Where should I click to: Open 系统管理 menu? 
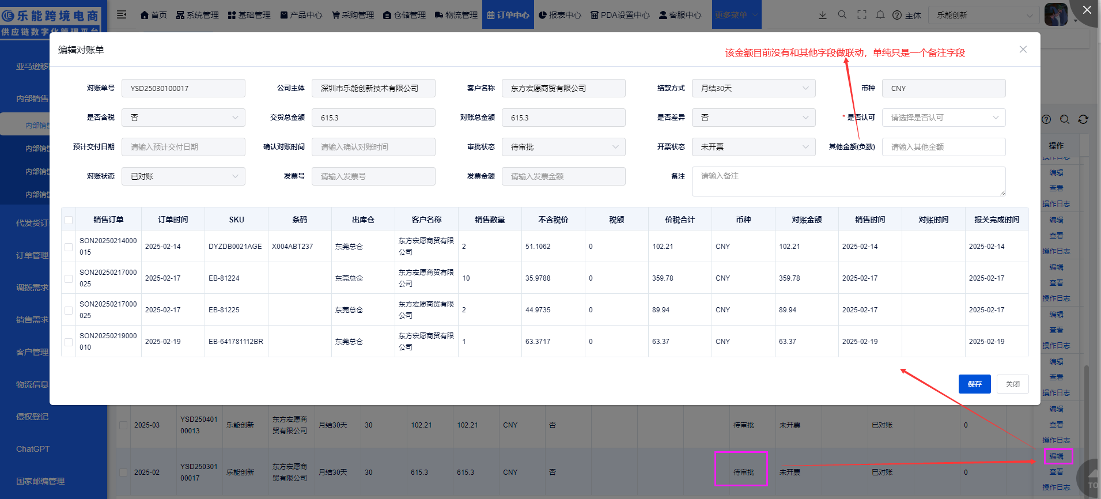(198, 15)
